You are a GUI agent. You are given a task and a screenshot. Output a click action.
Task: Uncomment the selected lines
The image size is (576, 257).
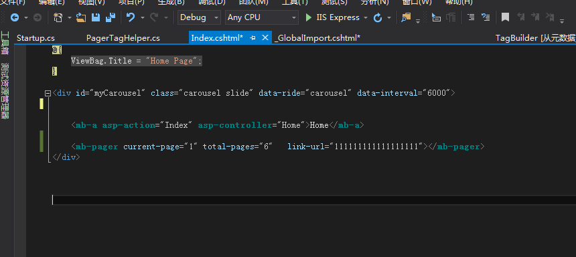(x=486, y=17)
